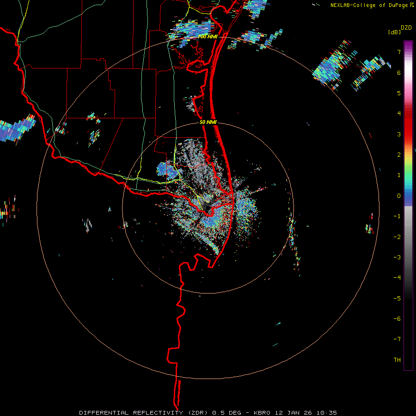Click the 0 dB tick label
The image size is (416, 416).
coord(399,196)
